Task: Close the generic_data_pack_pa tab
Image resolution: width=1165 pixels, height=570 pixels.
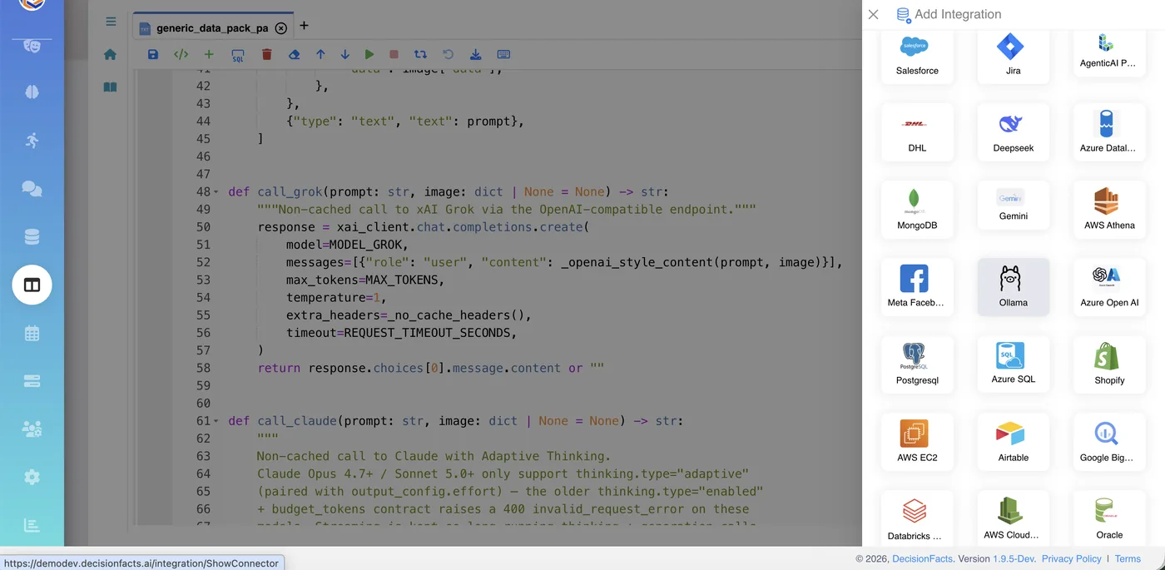Action: point(281,28)
